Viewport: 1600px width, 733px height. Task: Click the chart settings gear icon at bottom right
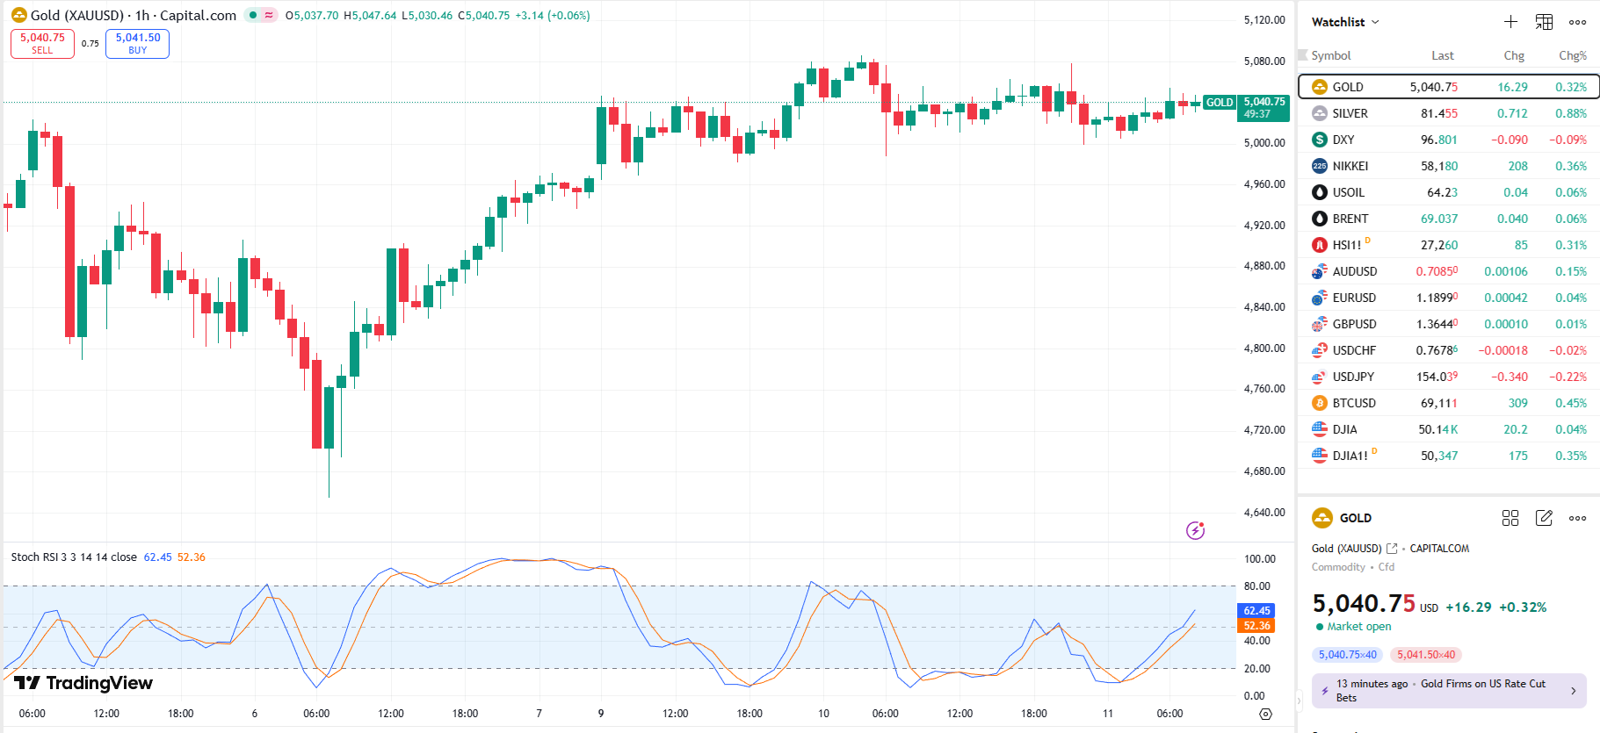click(1265, 714)
